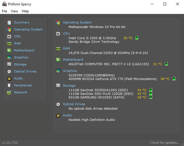184x146 pixels.
Task: Click the green CPU temperature indicator icon
Action: point(137,38)
